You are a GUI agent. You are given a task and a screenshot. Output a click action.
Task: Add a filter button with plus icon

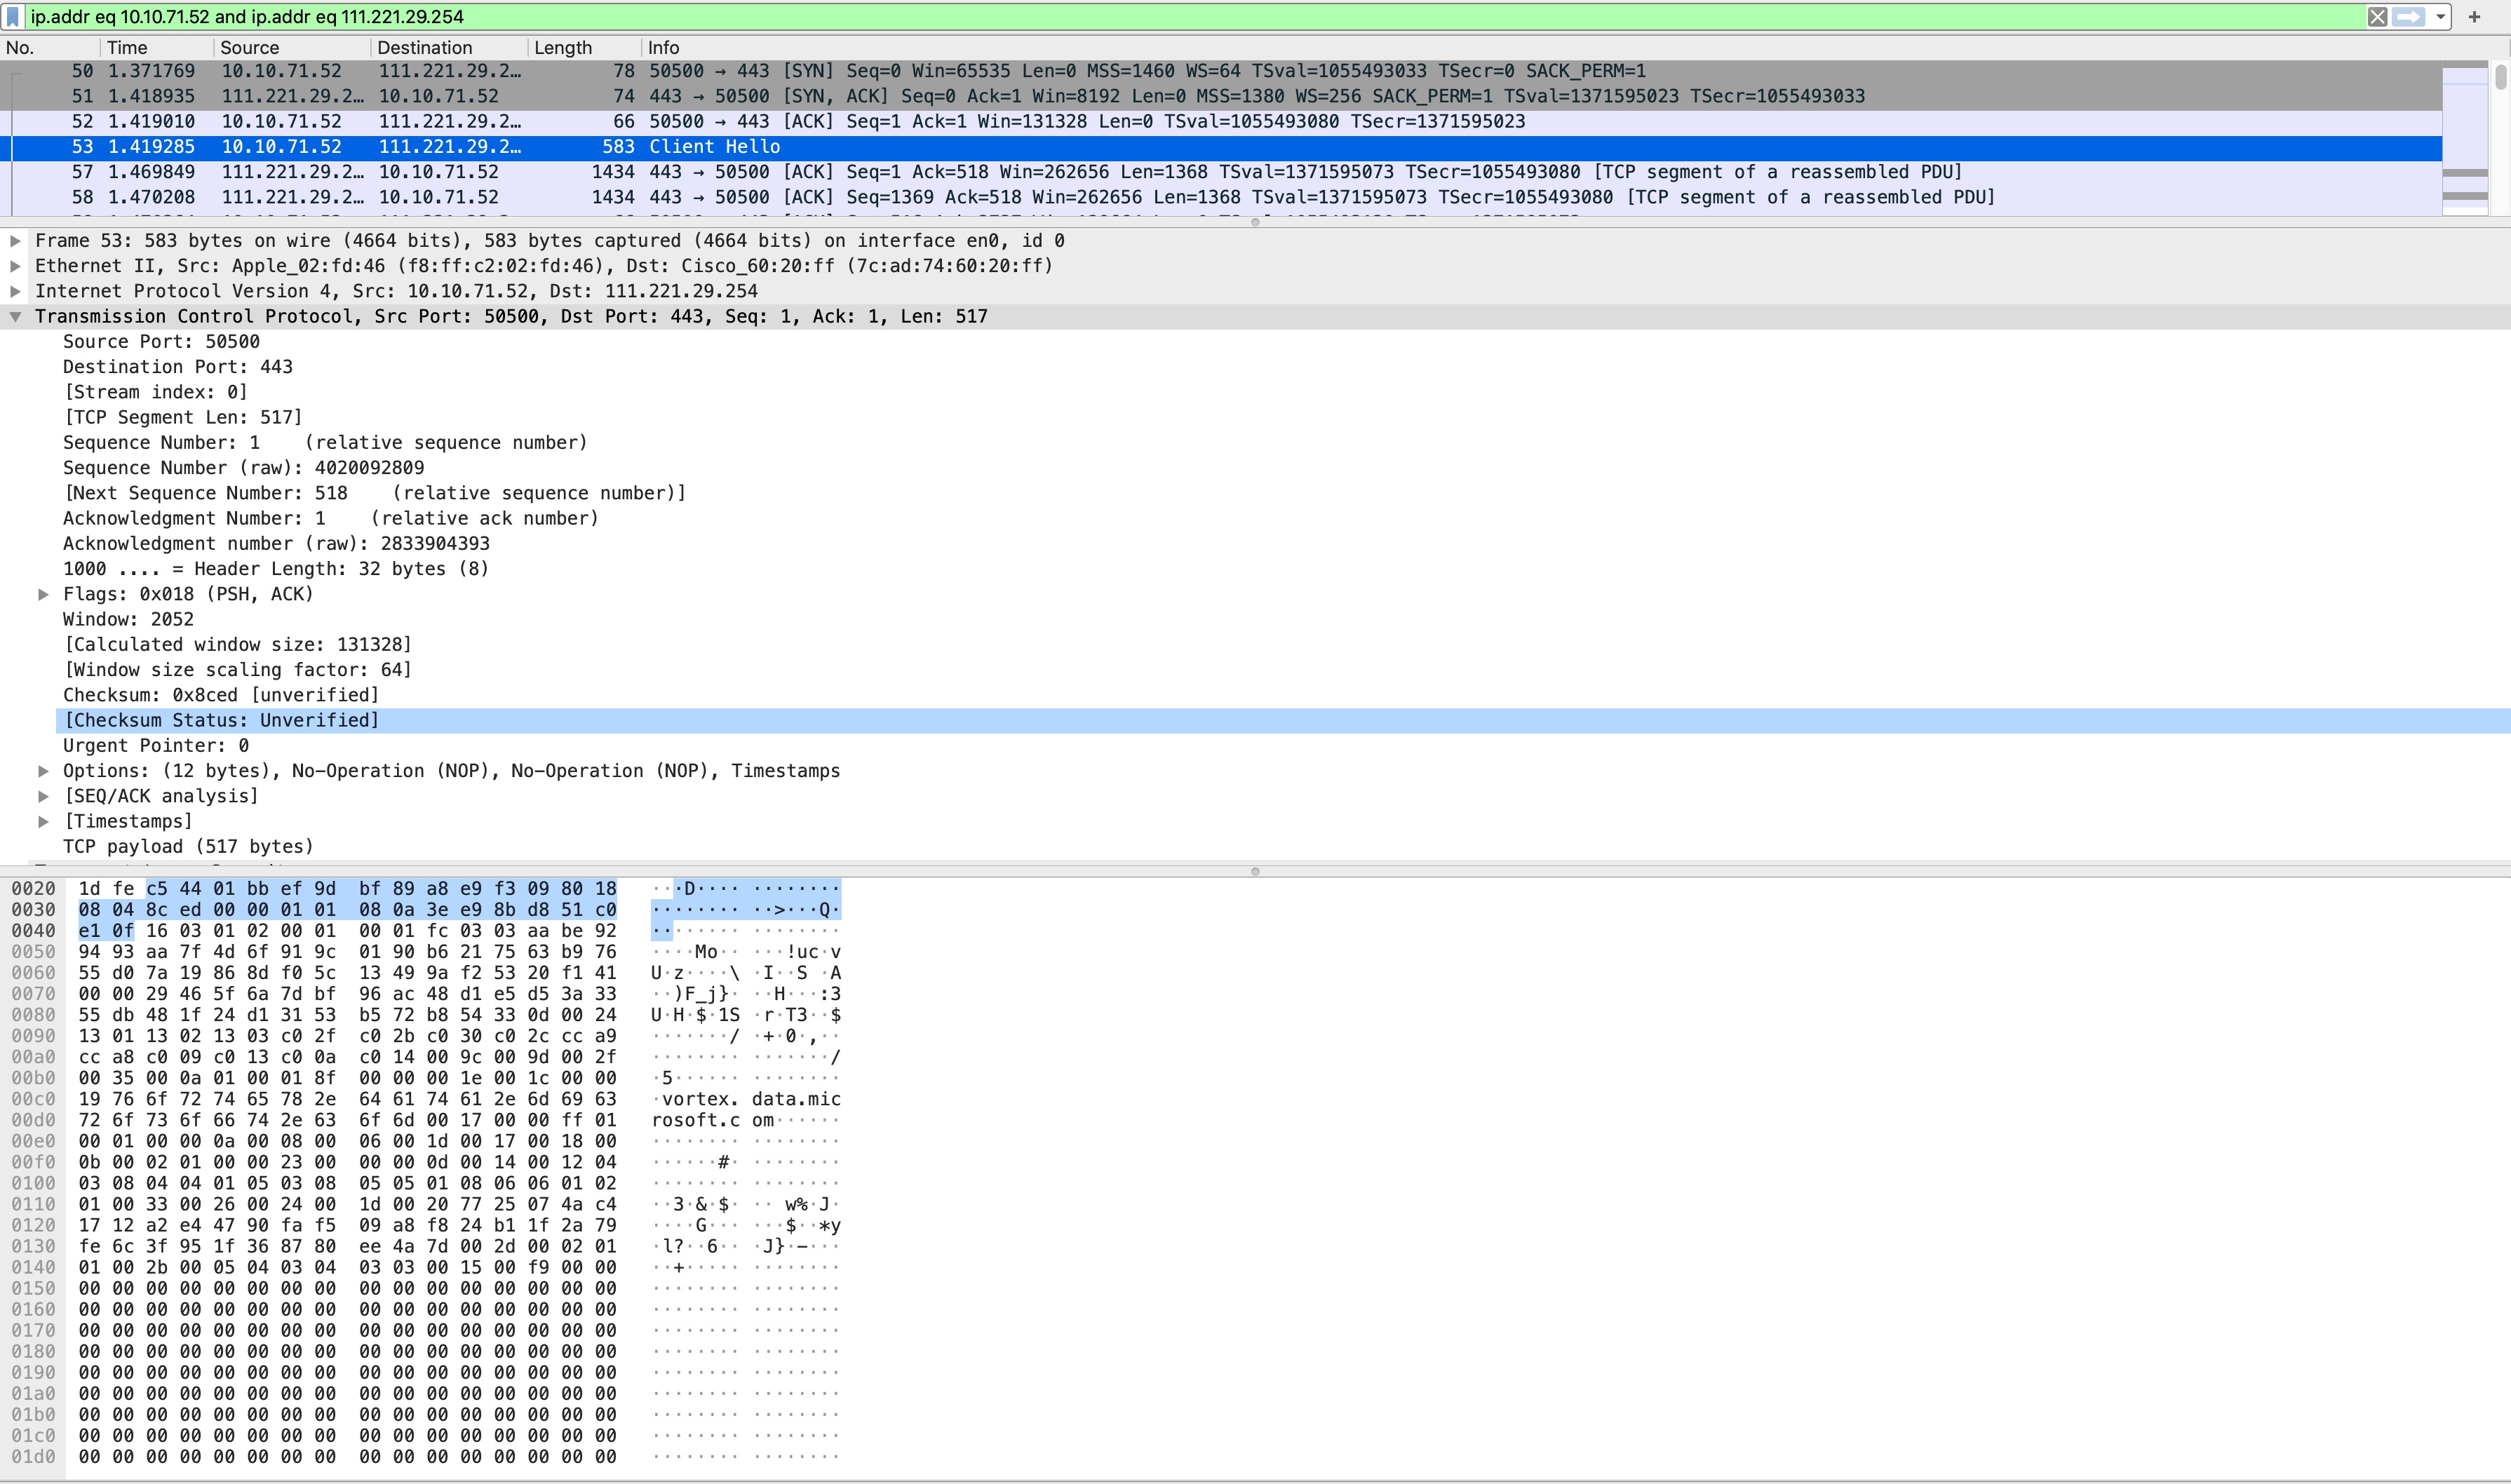tap(2474, 17)
